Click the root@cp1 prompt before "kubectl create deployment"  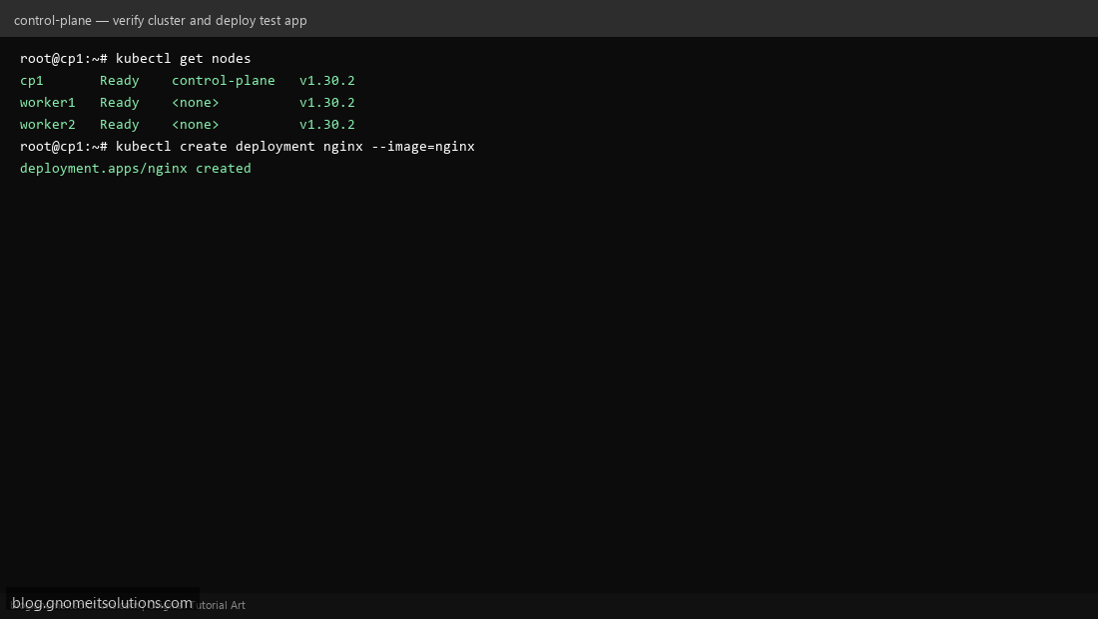click(63, 147)
